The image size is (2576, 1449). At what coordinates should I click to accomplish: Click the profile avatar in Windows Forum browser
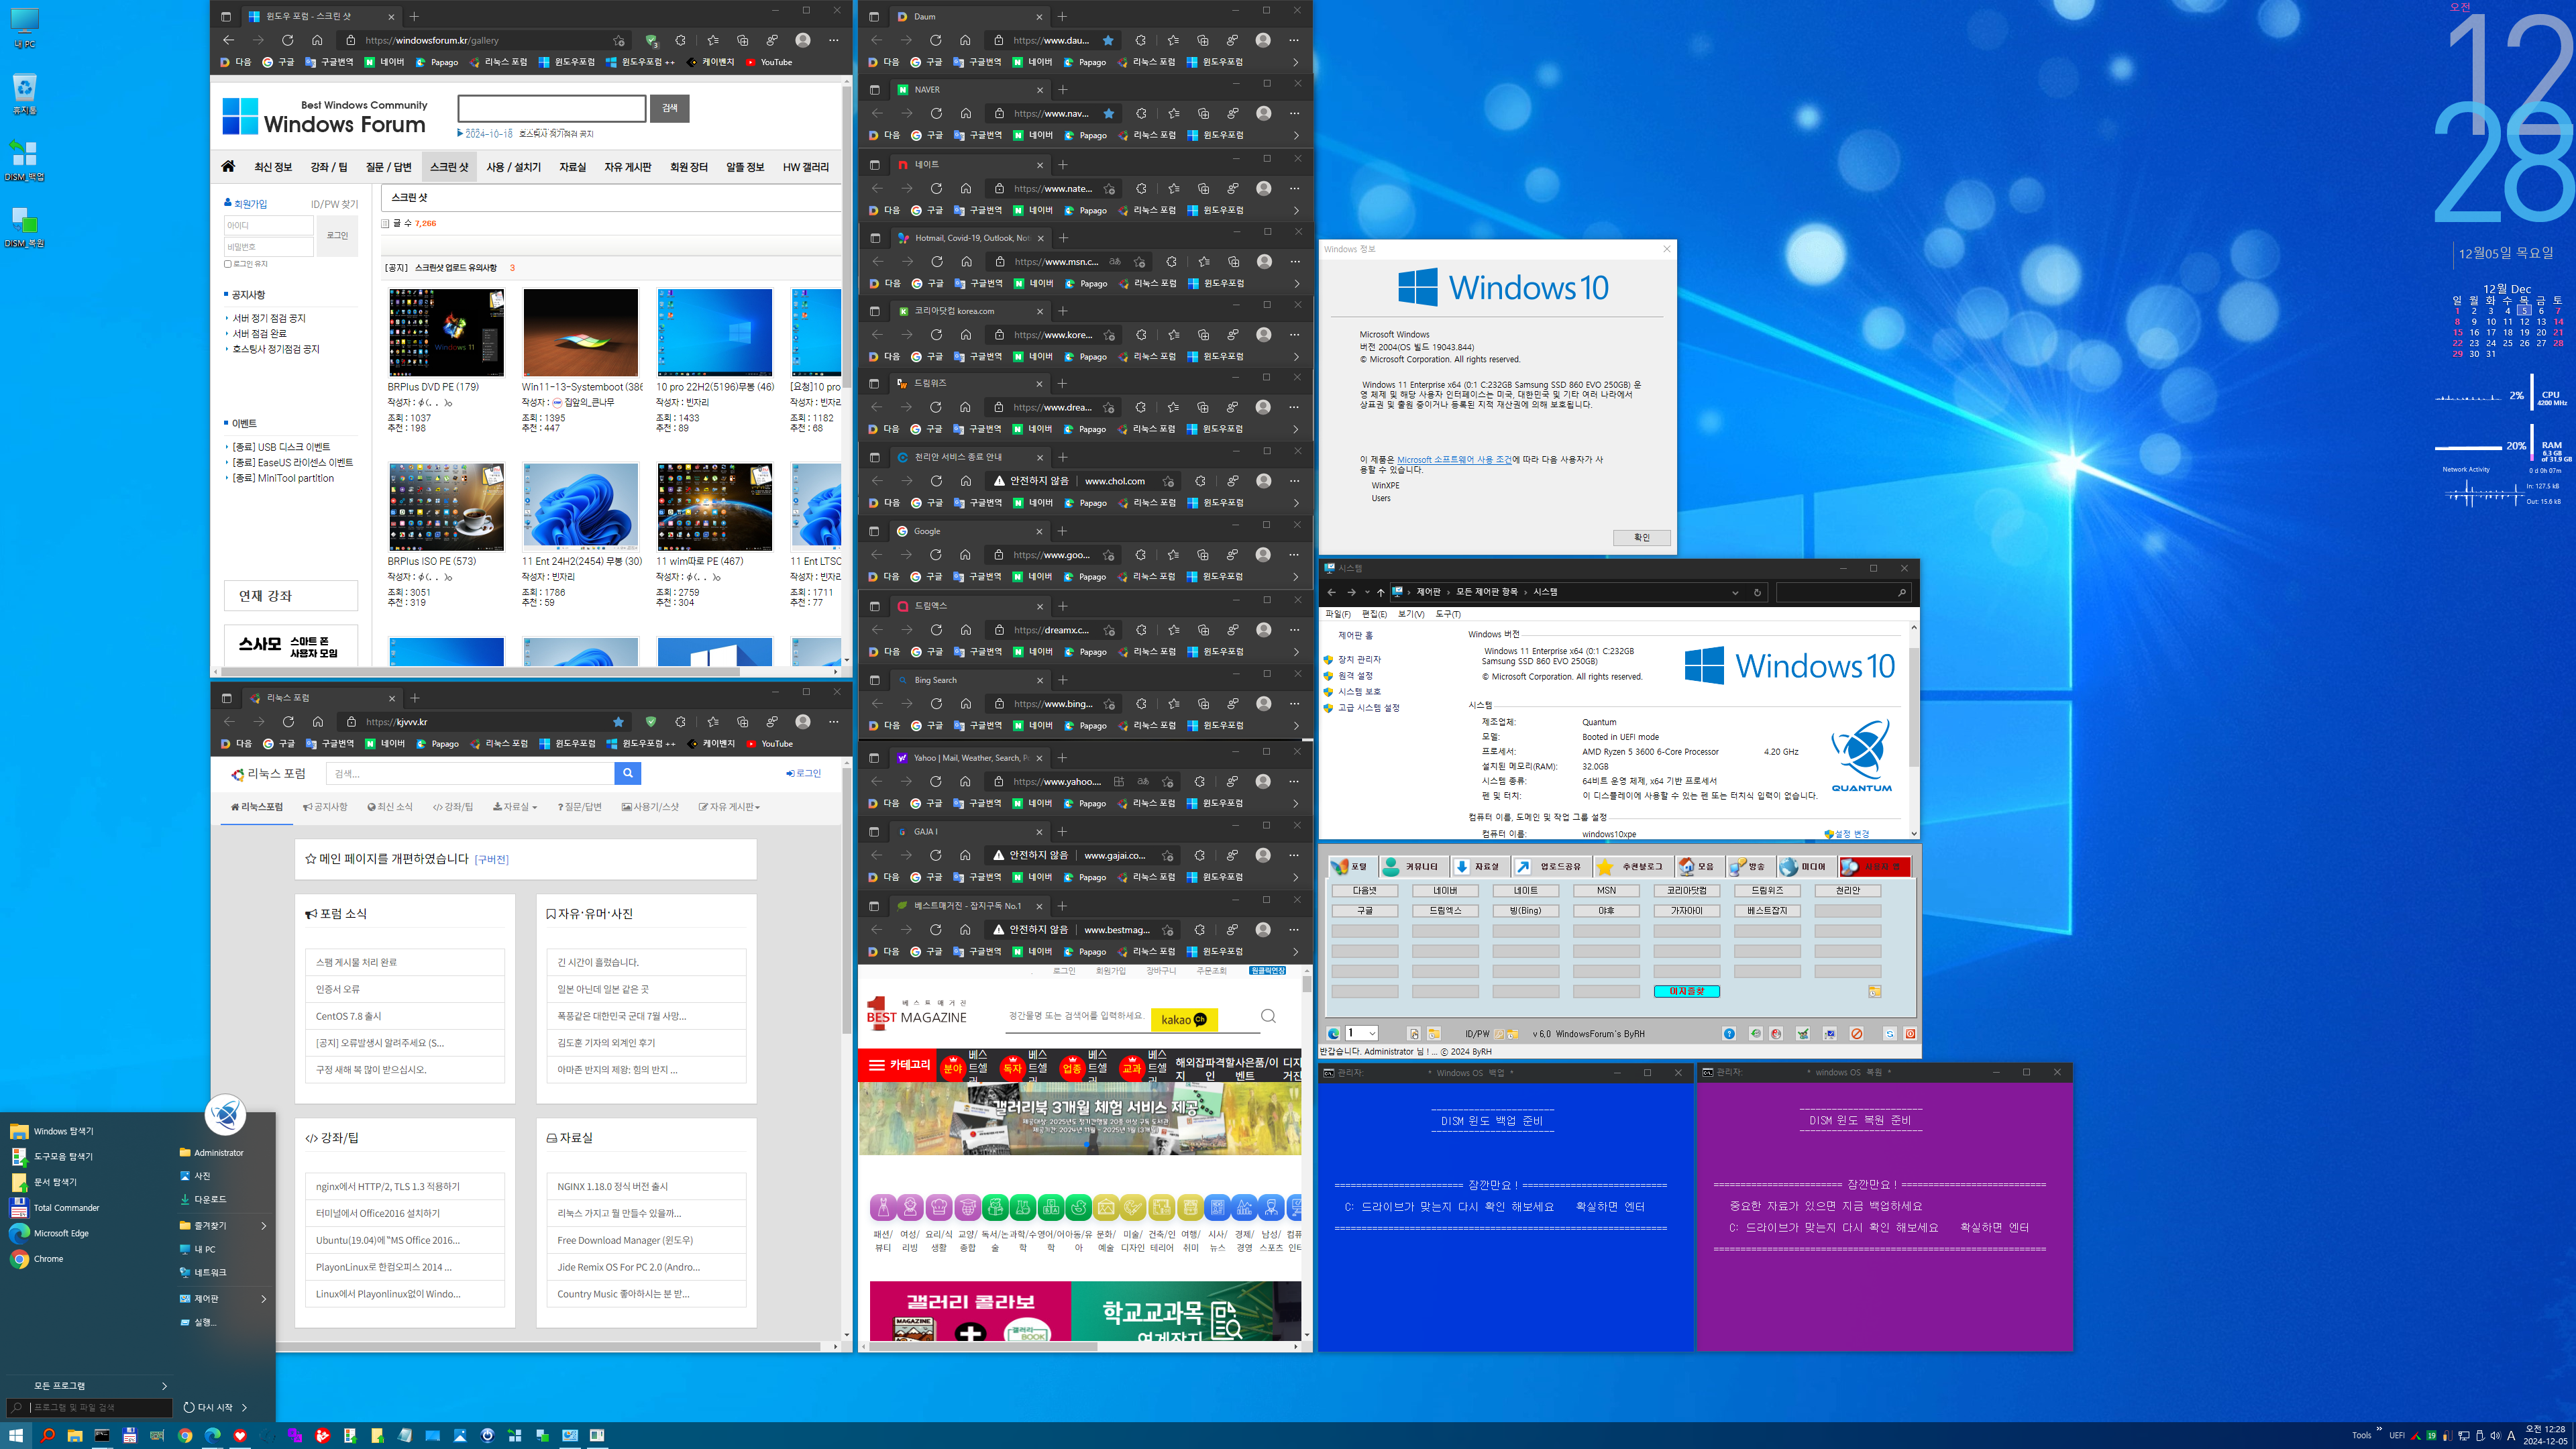[x=803, y=40]
